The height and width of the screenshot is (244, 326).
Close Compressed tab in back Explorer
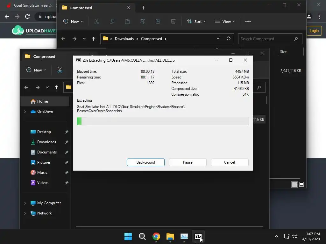(x=129, y=8)
